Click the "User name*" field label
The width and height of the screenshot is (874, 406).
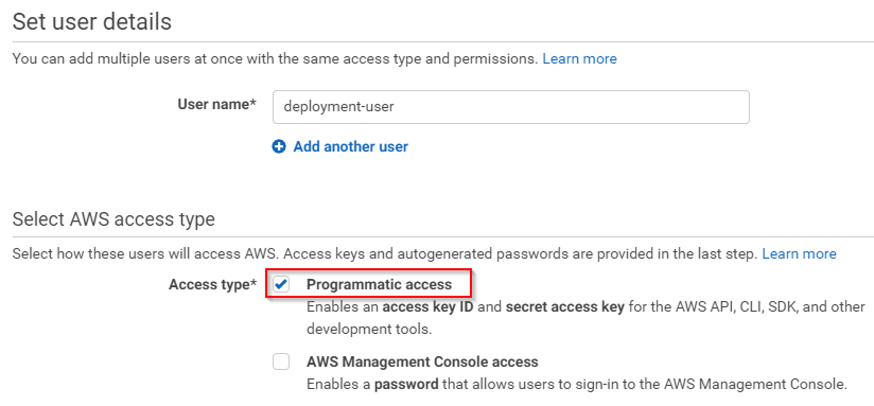click(217, 104)
